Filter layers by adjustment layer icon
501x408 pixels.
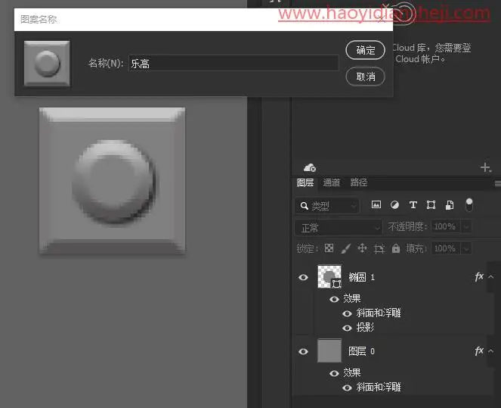pyautogui.click(x=394, y=204)
